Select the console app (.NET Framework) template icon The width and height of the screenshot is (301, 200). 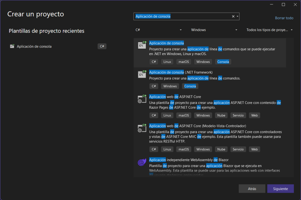click(142, 74)
